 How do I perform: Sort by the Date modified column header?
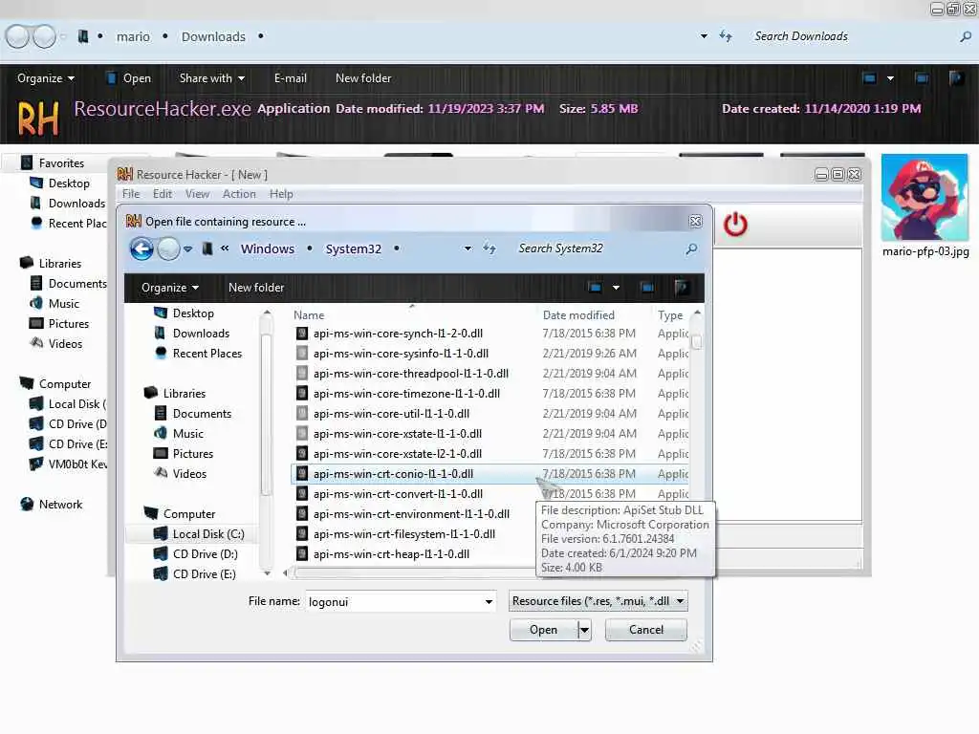point(578,315)
